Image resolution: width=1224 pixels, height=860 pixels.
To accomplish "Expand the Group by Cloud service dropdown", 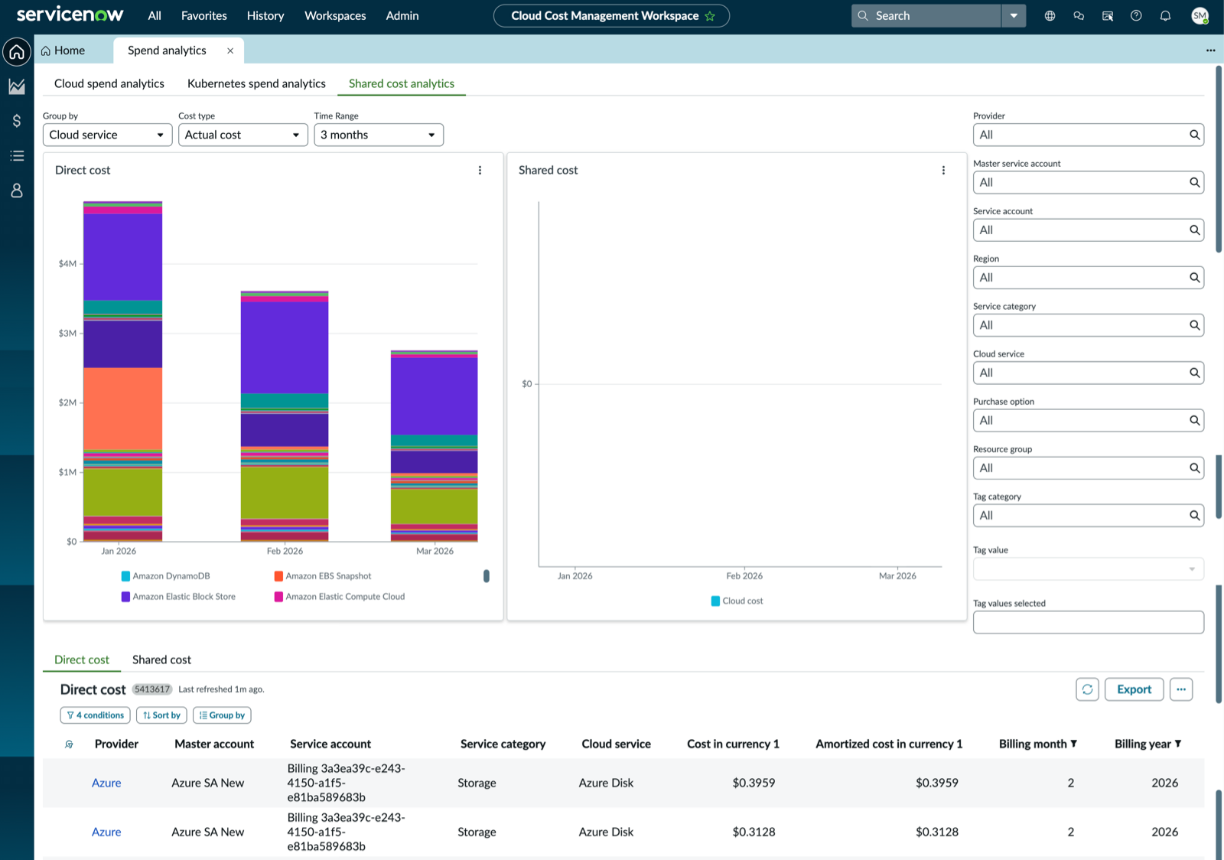I will 107,135.
